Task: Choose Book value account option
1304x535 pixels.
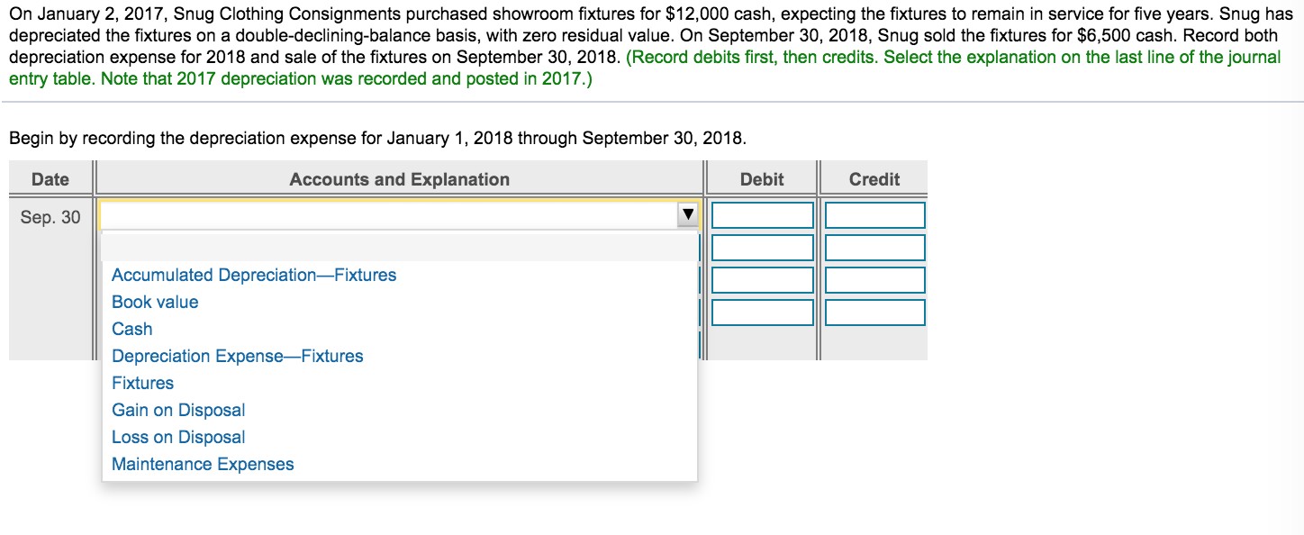Action: pyautogui.click(x=154, y=302)
